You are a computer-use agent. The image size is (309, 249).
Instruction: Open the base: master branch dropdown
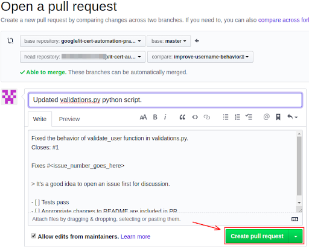pos(168,41)
